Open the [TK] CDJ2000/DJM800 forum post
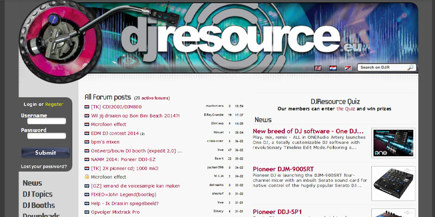This screenshot has width=435, height=217. click(x=116, y=106)
